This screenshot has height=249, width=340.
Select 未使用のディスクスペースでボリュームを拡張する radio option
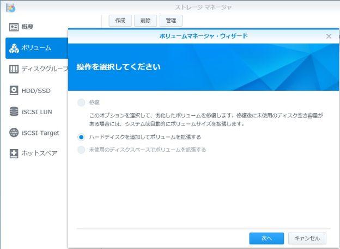click(x=81, y=150)
